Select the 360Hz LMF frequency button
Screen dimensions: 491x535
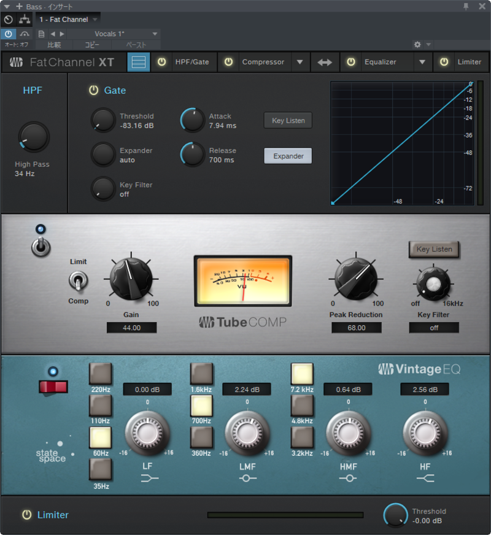click(x=201, y=437)
